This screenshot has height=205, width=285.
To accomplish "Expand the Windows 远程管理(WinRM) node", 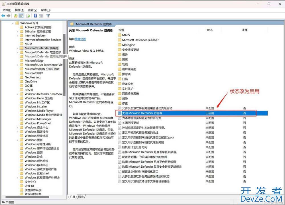I will (x=17, y=178).
